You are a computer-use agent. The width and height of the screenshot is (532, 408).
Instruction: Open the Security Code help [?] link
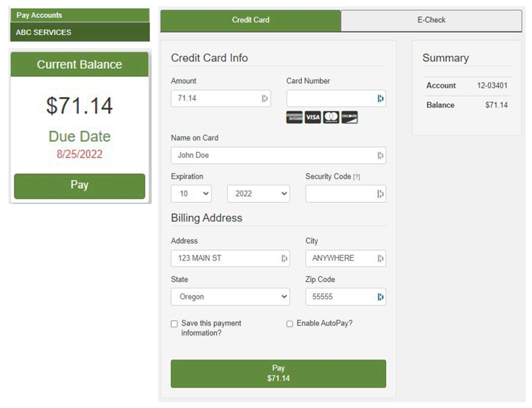tap(357, 177)
